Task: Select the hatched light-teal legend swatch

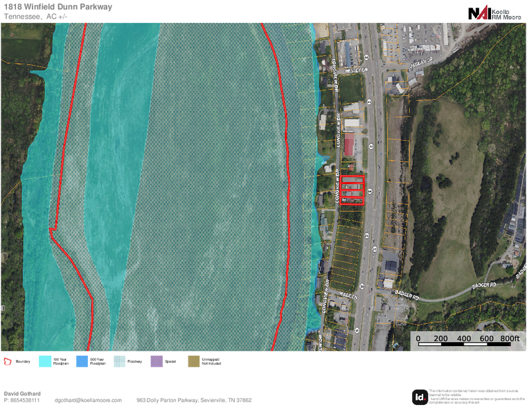Action: pyautogui.click(x=120, y=361)
